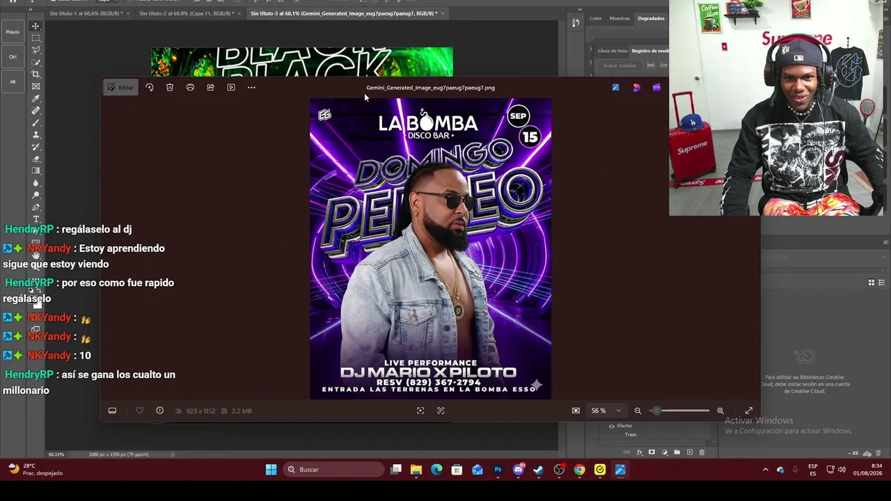Select the Move tool in Photoshop
The height and width of the screenshot is (501, 891).
pyautogui.click(x=36, y=26)
